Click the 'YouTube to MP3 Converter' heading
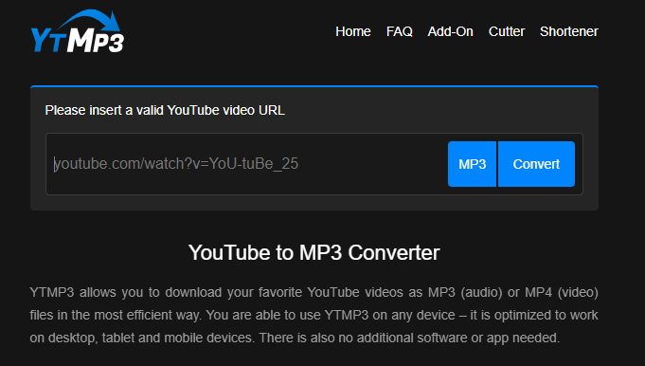645x366 pixels. (x=314, y=252)
